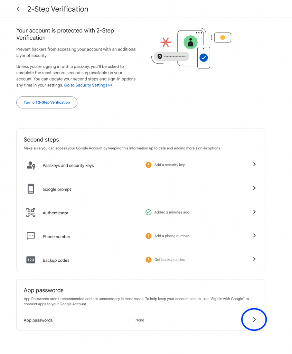Viewport: 292px width, 354px height.
Task: Click the 2-Step Verification security illustration
Action: click(x=191, y=48)
